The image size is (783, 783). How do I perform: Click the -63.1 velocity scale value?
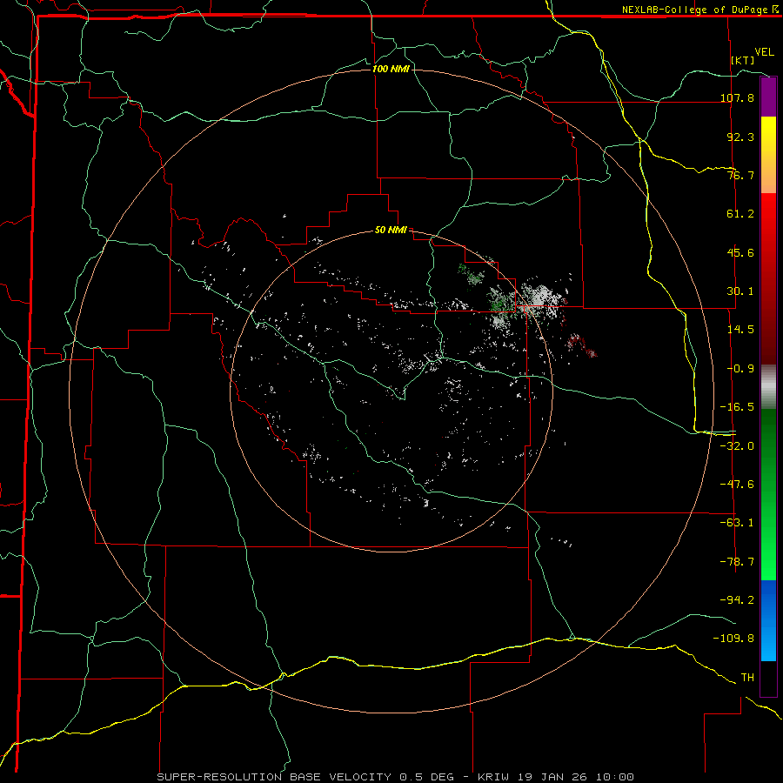737,523
